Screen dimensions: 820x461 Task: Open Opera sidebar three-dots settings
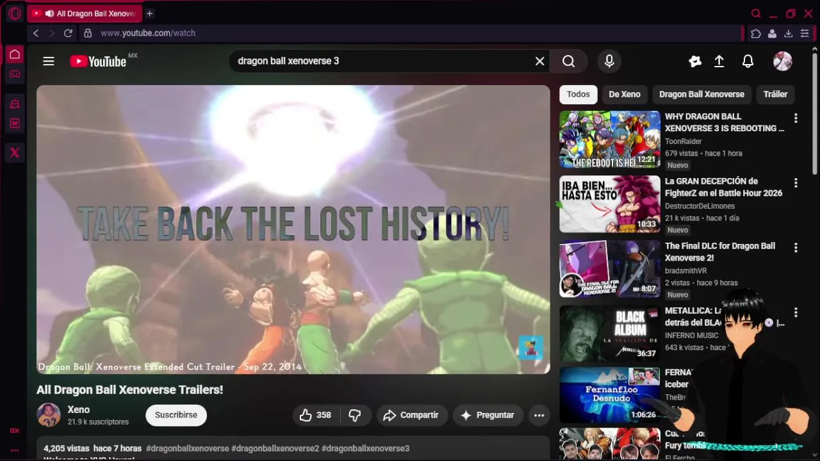[15, 450]
